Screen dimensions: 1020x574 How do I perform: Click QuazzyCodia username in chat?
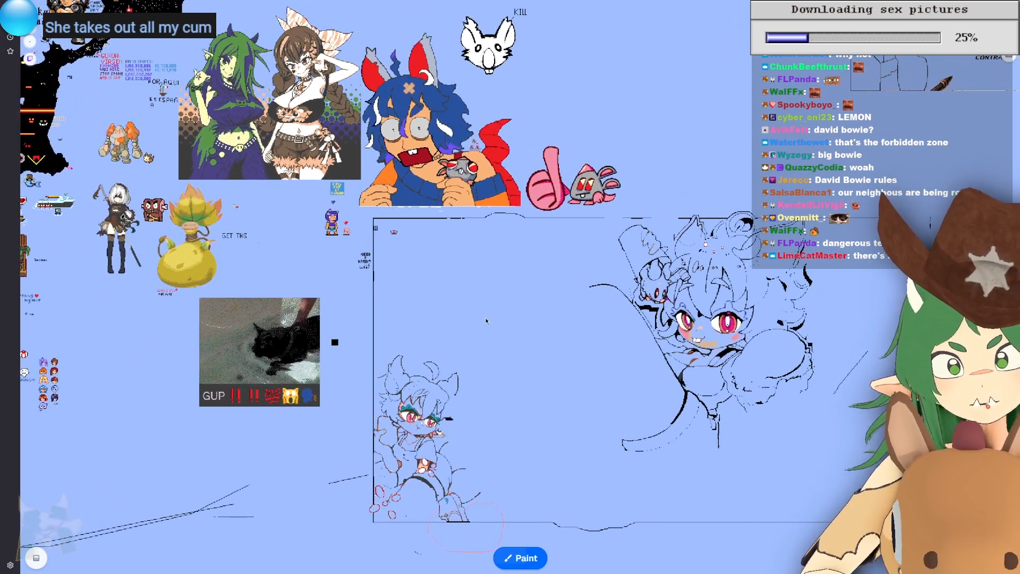[814, 167]
